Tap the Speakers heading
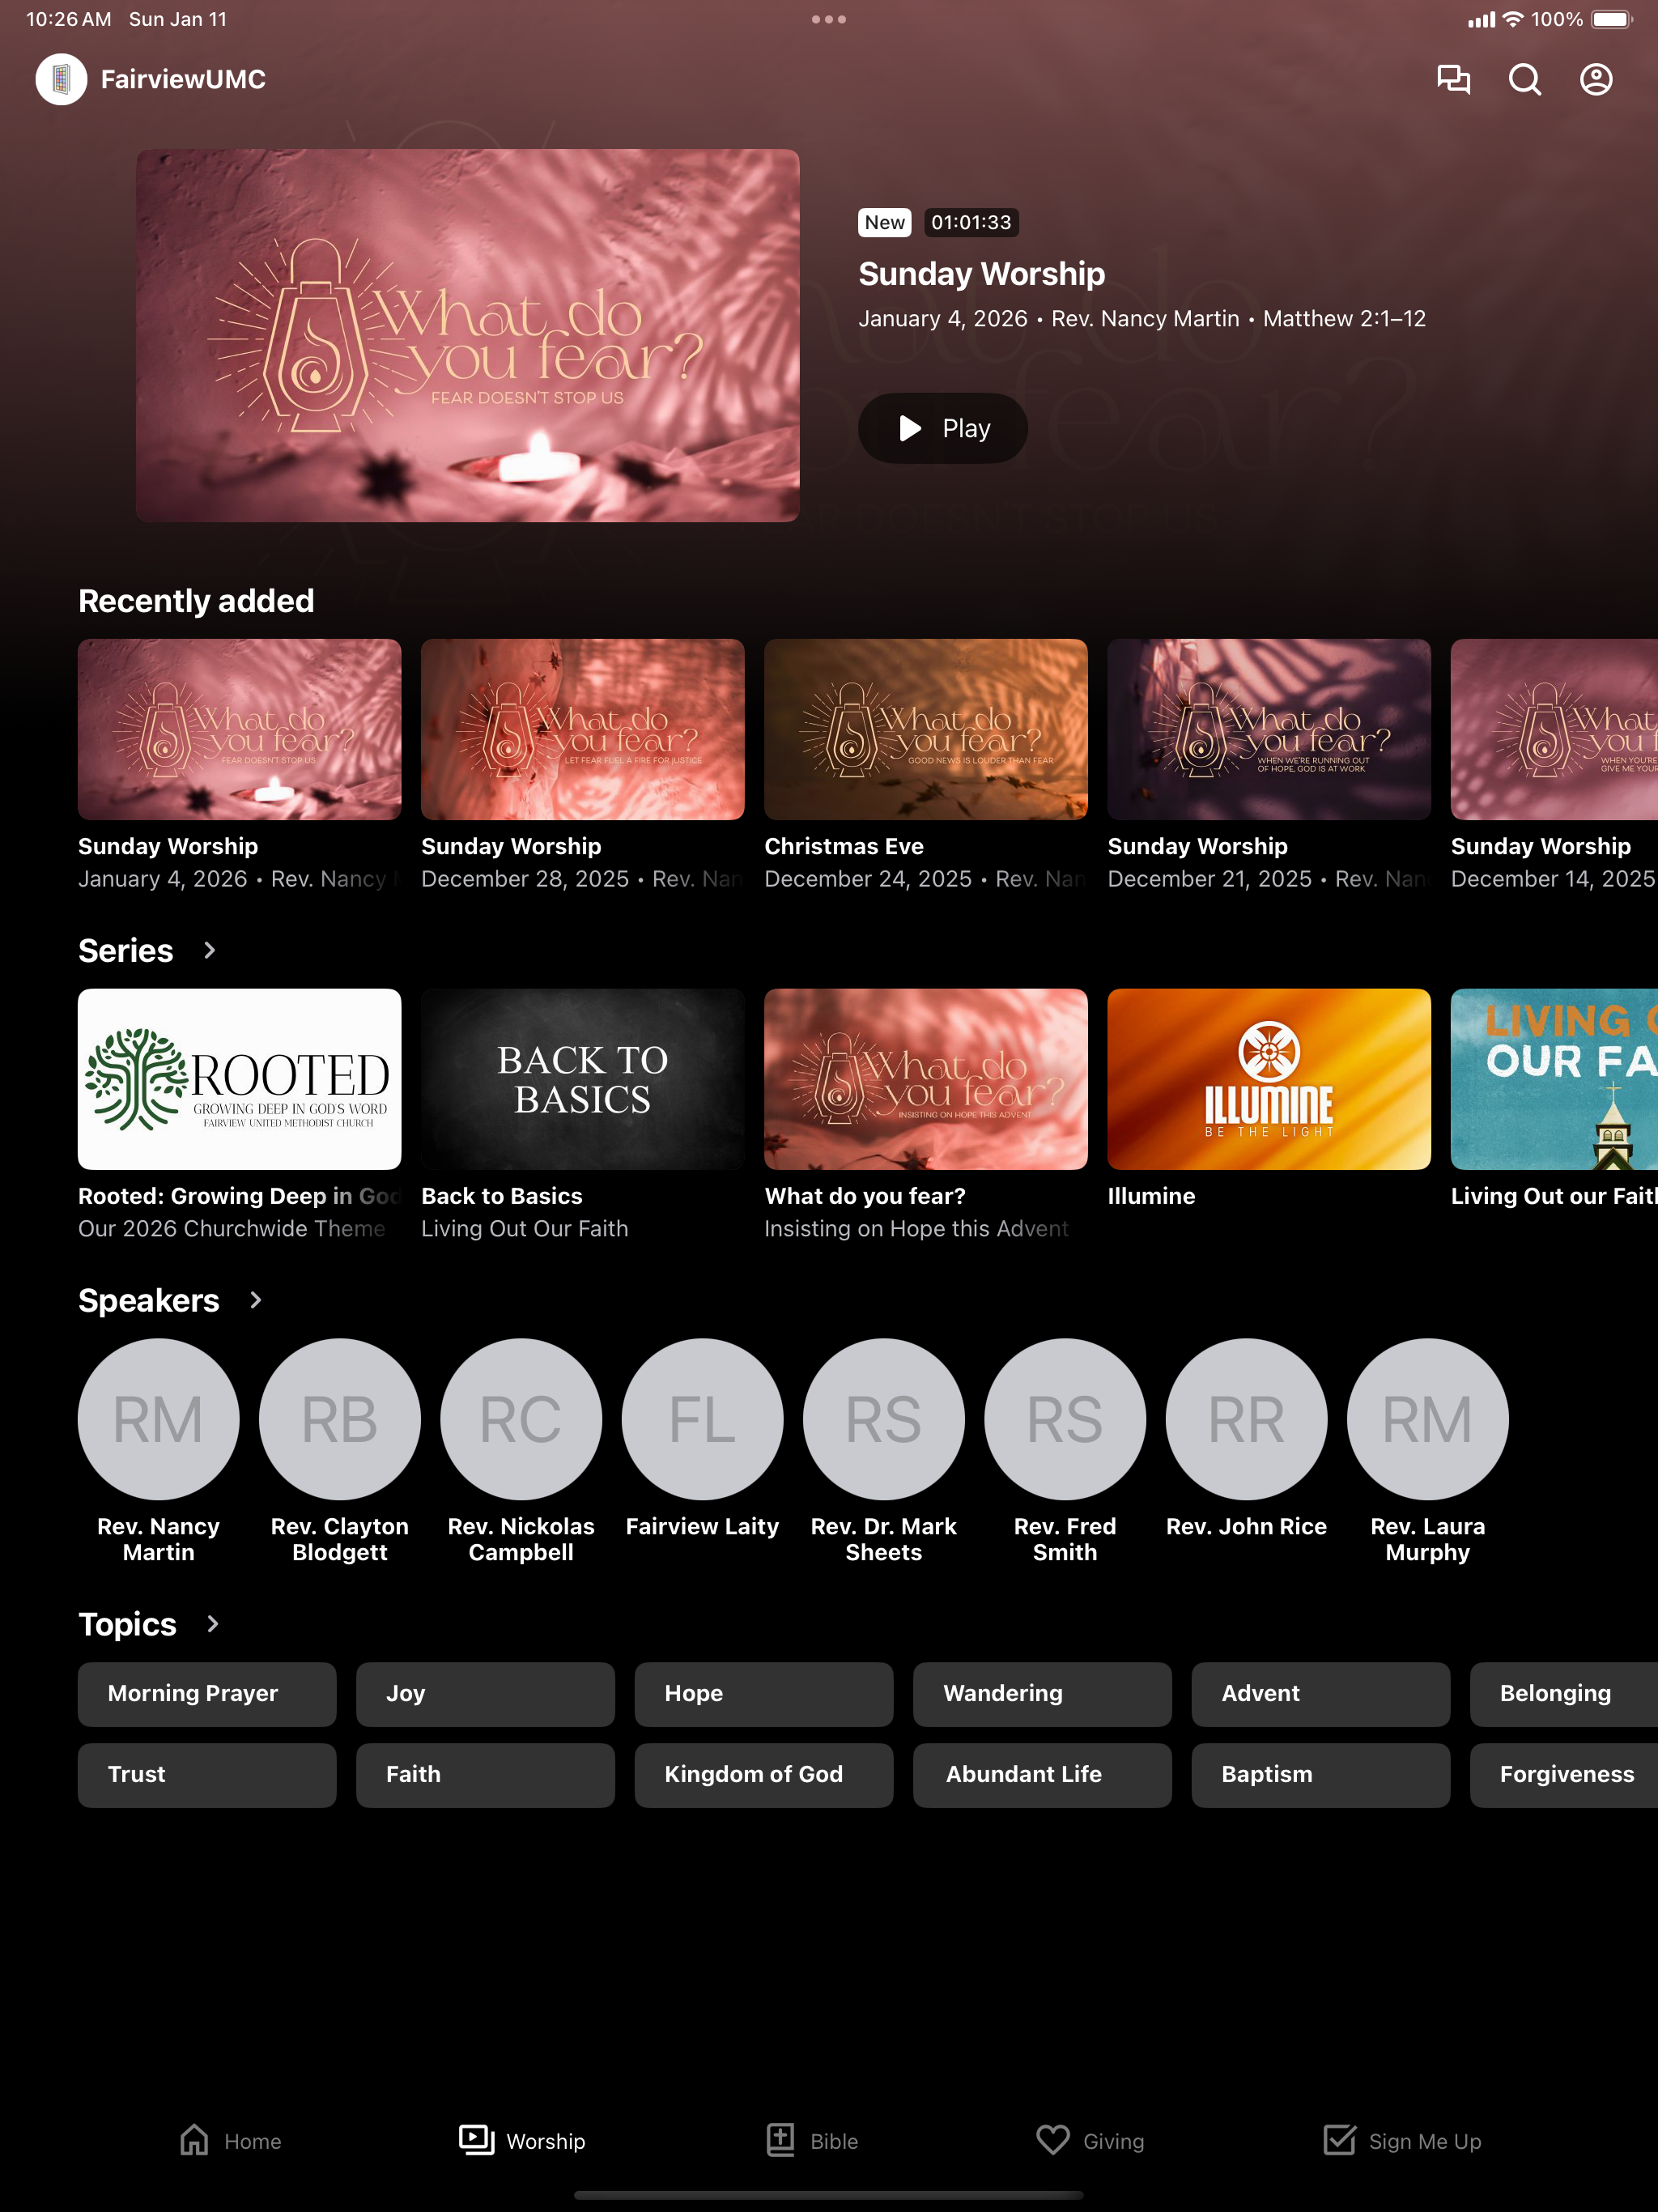The image size is (1658, 2212). point(149,1300)
